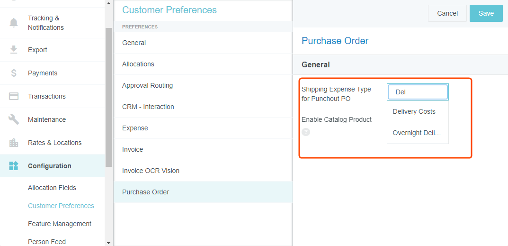Click the help icon under Enable Catalog Product
This screenshot has width=508, height=246.
point(306,132)
